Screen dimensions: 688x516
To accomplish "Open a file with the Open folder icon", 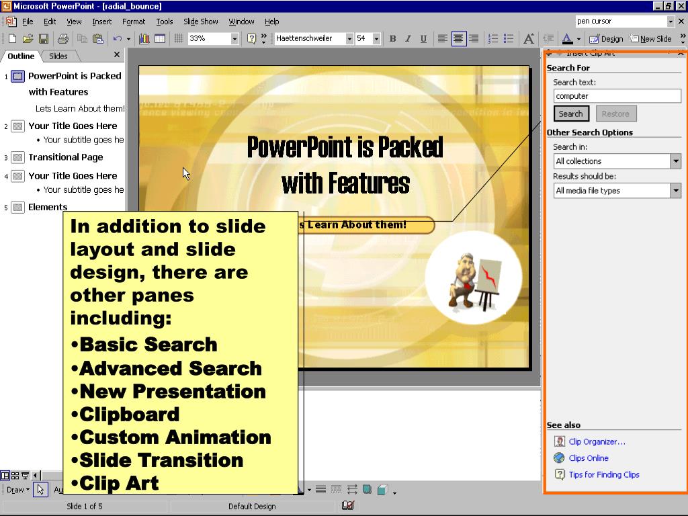I will [x=28, y=38].
